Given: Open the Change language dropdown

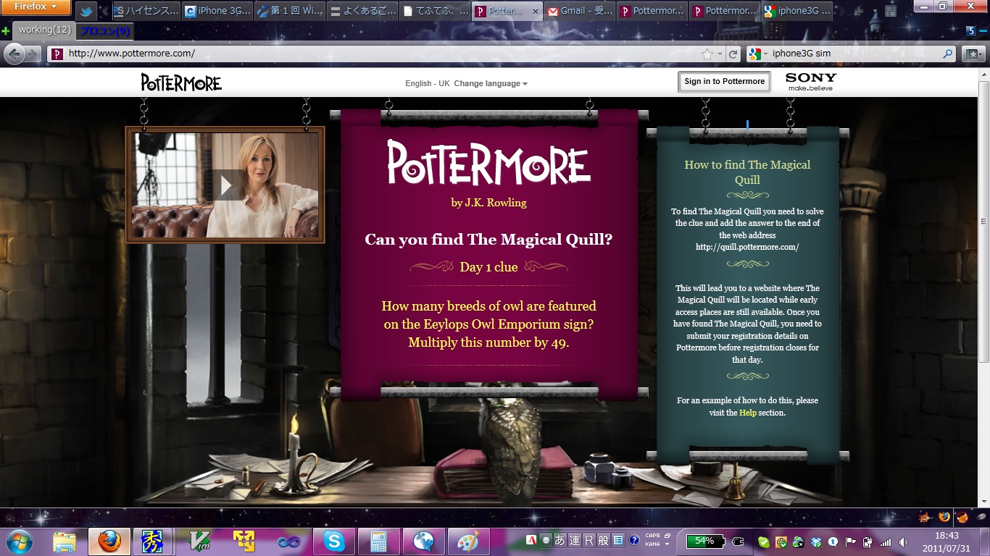Looking at the screenshot, I should point(491,83).
